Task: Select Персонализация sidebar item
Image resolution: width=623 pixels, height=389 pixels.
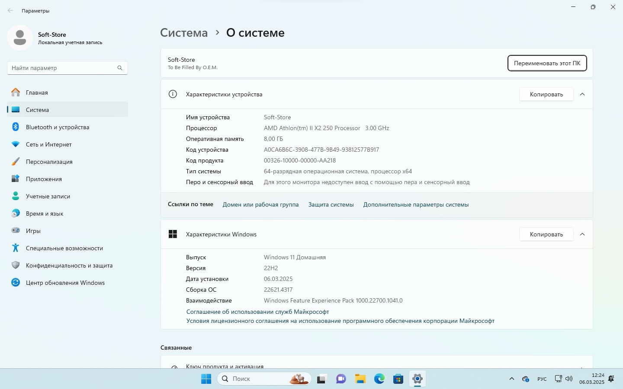Action: pyautogui.click(x=67, y=161)
